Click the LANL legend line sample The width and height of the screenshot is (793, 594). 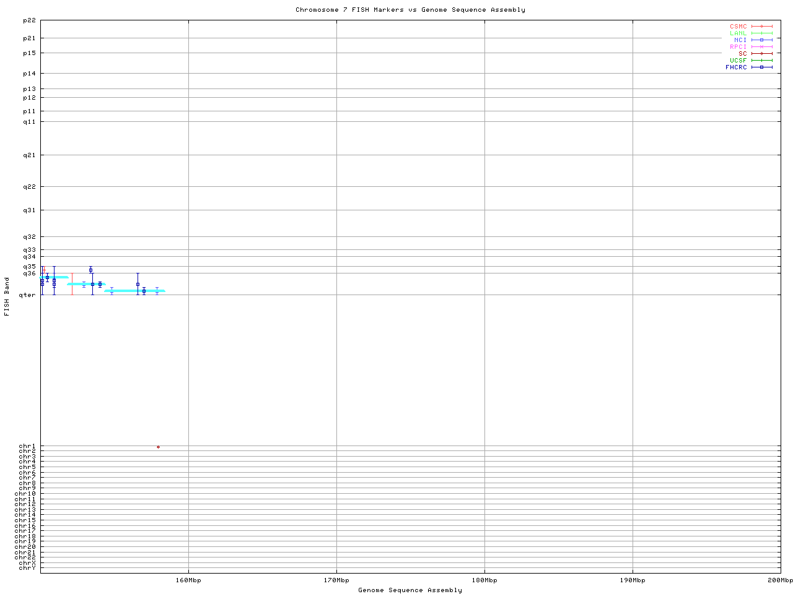pos(761,33)
